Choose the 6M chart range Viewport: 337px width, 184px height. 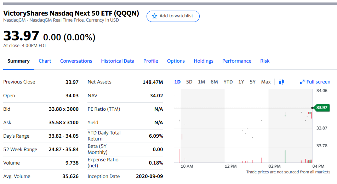(214, 82)
